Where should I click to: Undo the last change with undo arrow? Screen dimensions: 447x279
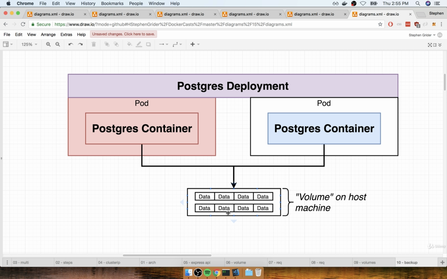point(71,44)
